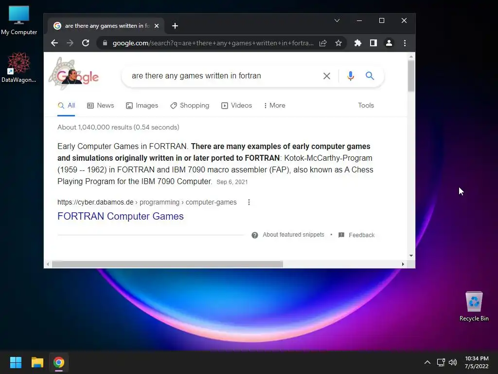Reload the Google search page
This screenshot has width=498, height=374.
(x=86, y=43)
